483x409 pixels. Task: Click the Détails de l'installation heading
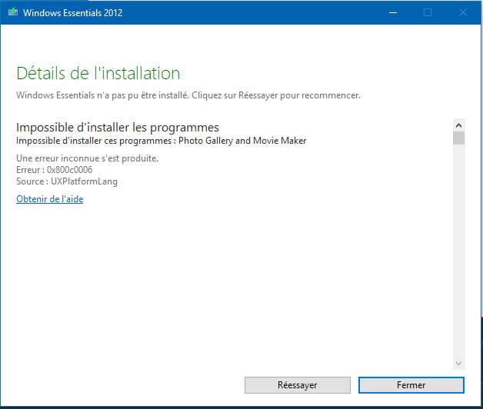(98, 73)
